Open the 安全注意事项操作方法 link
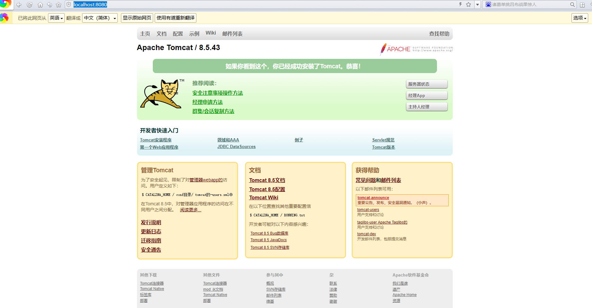This screenshot has width=592, height=308. tap(218, 93)
